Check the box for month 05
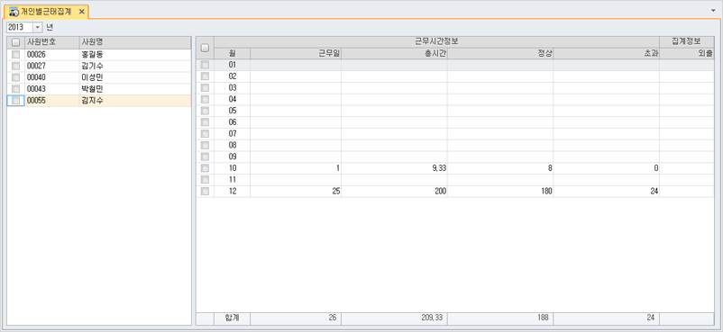 click(206, 111)
